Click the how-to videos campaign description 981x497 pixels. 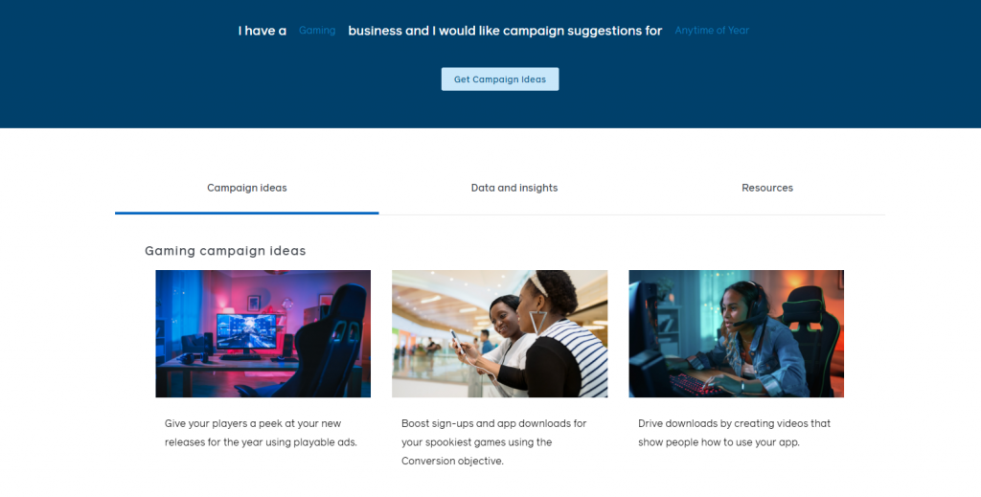734,433
